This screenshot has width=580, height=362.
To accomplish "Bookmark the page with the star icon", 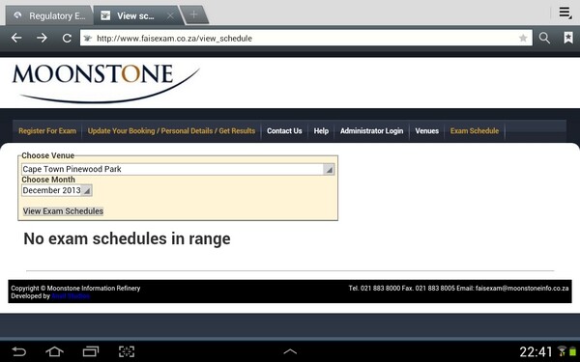I will tap(523, 38).
